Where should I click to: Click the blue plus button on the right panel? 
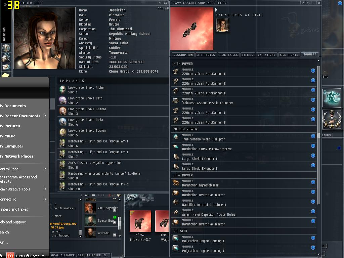pos(339,148)
